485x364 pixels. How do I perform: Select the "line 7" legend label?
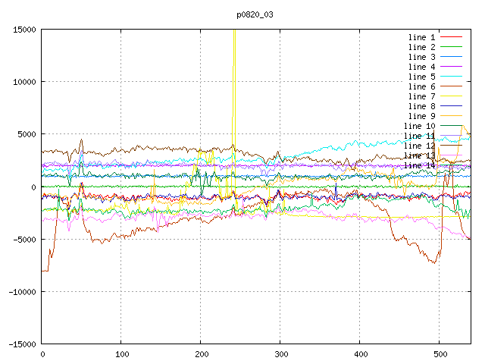pyautogui.click(x=421, y=96)
